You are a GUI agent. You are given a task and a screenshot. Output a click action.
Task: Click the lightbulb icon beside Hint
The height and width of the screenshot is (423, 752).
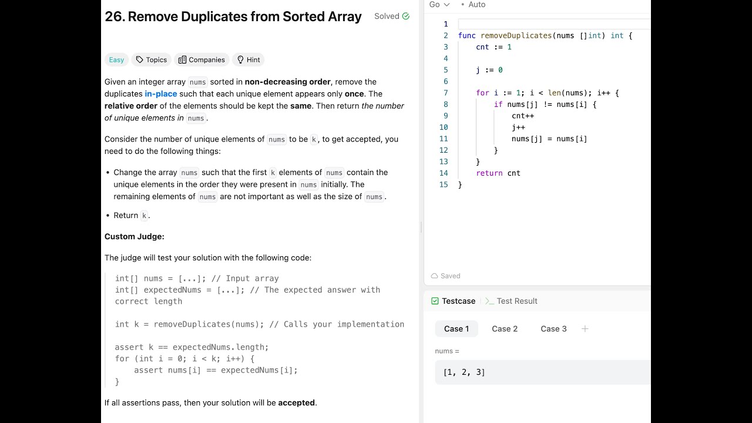click(240, 60)
